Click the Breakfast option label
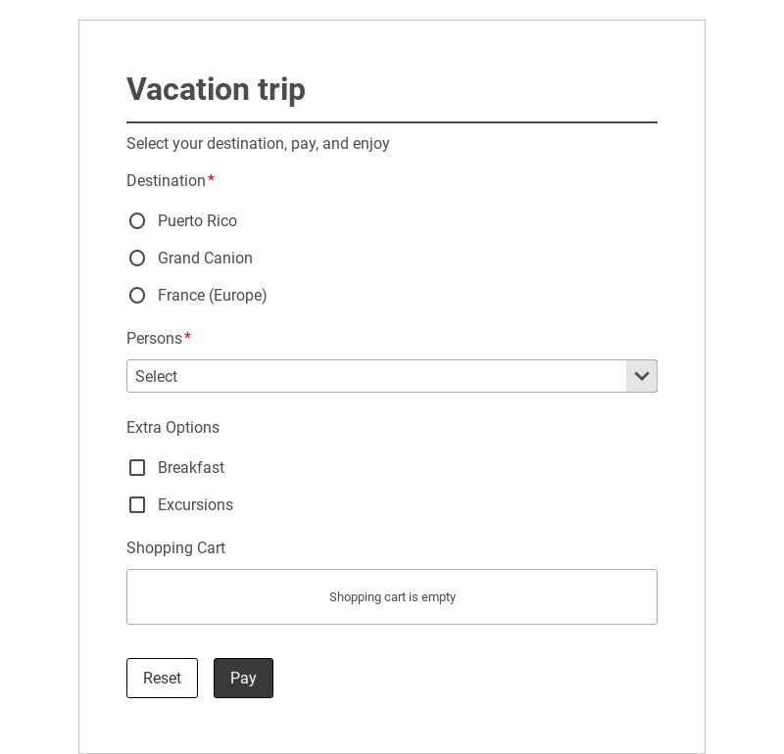This screenshot has height=754, width=784. tap(191, 468)
